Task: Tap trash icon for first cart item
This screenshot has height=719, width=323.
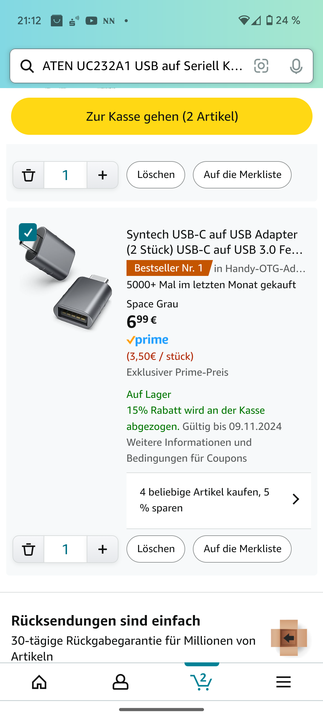Action: (x=28, y=175)
